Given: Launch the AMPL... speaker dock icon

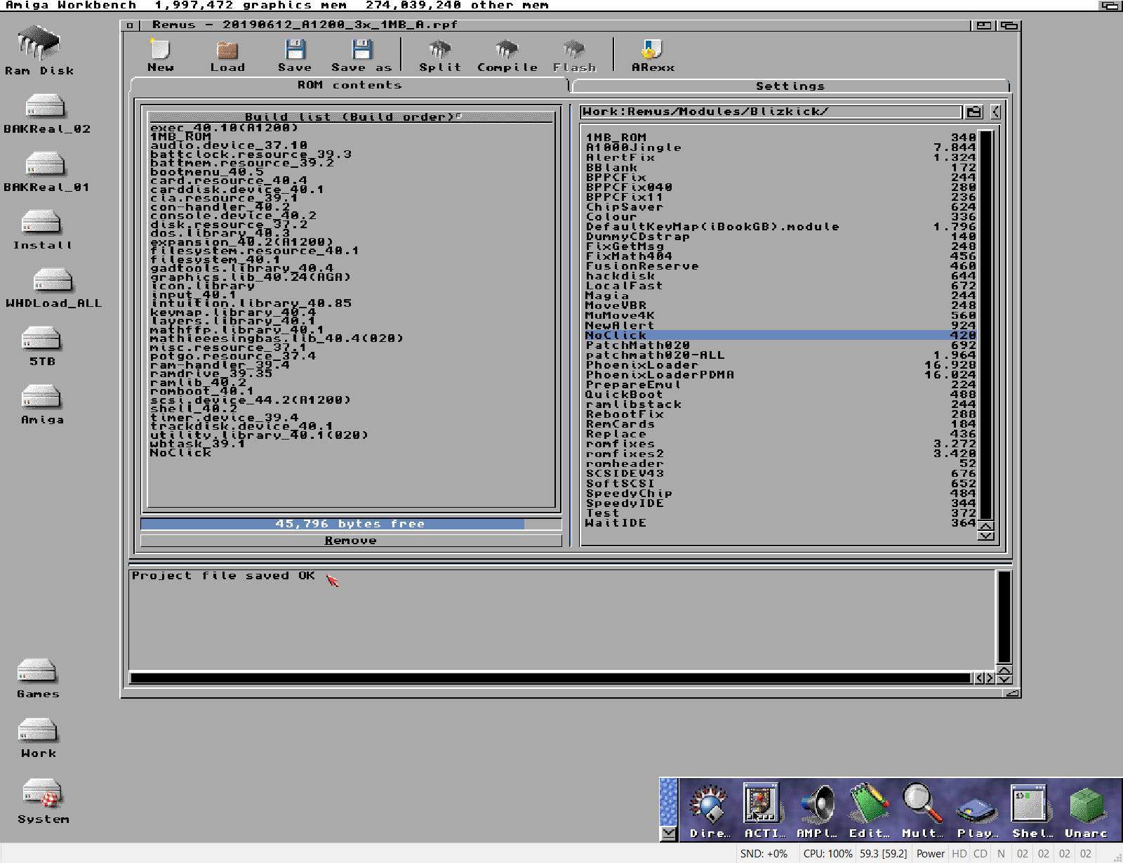Looking at the screenshot, I should coord(816,810).
